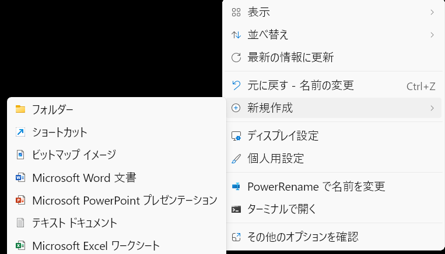Click the refresh icon beside 最新の情報に更新

coord(236,58)
